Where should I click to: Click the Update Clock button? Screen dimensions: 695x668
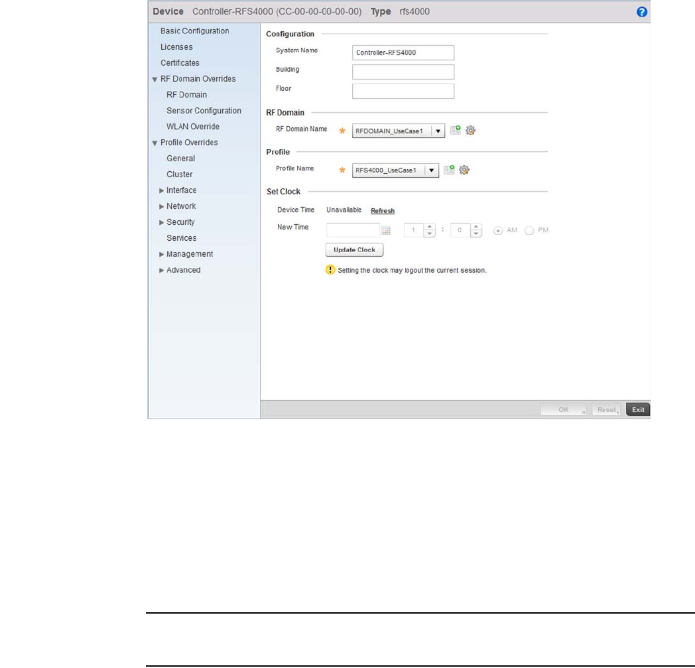coord(355,249)
